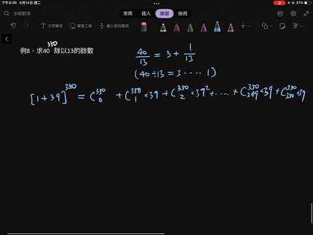This screenshot has height=235, width=313.
Task: Tap the battery status indicator
Action: (x=307, y=3)
